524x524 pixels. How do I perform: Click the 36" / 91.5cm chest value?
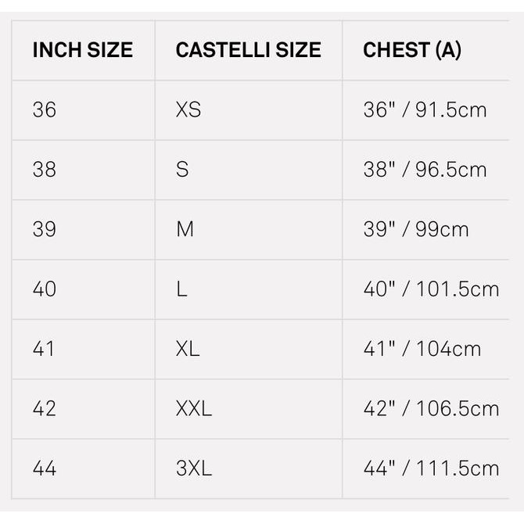(x=425, y=110)
